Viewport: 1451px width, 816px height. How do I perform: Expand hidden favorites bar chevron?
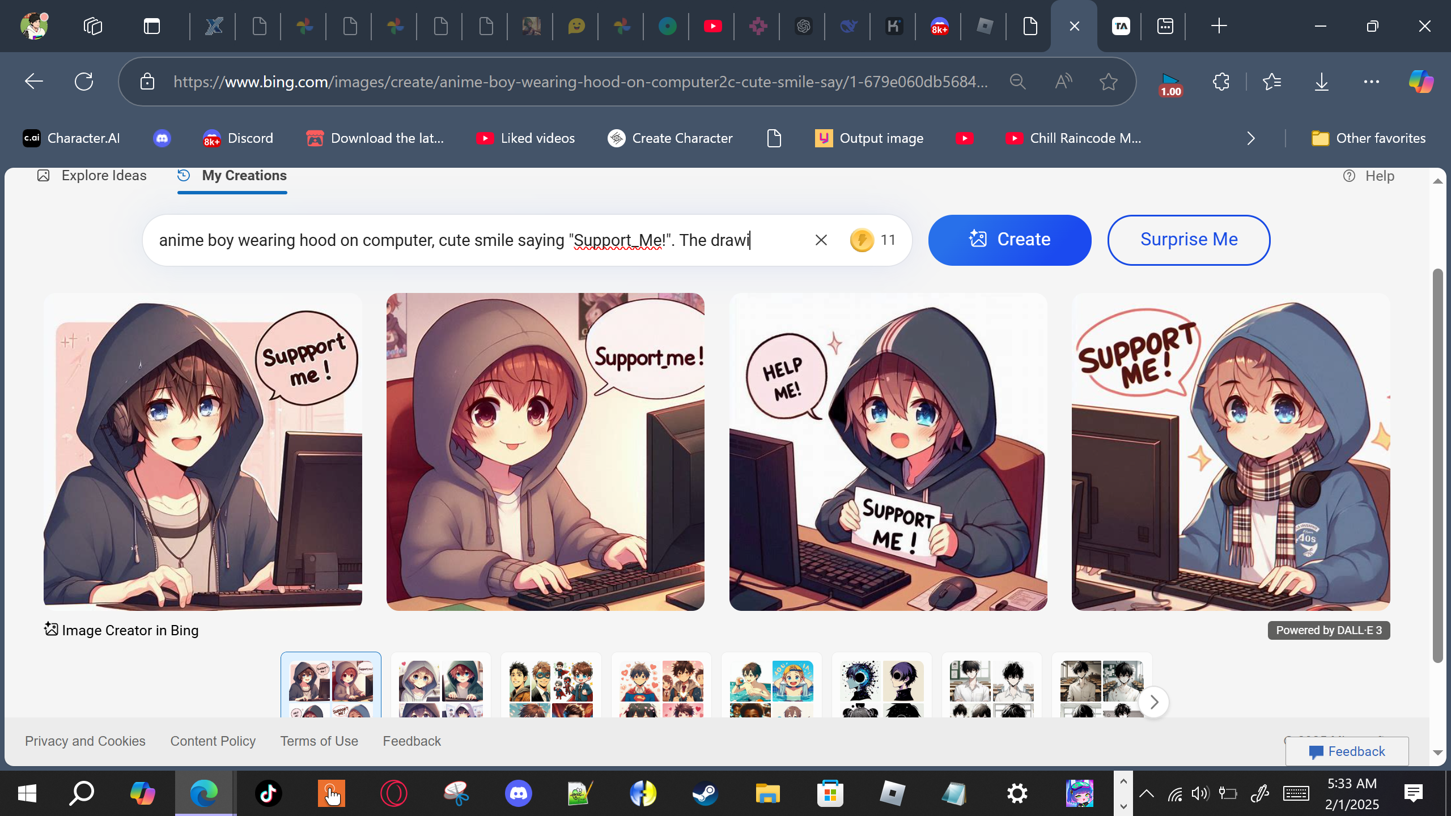tap(1251, 138)
